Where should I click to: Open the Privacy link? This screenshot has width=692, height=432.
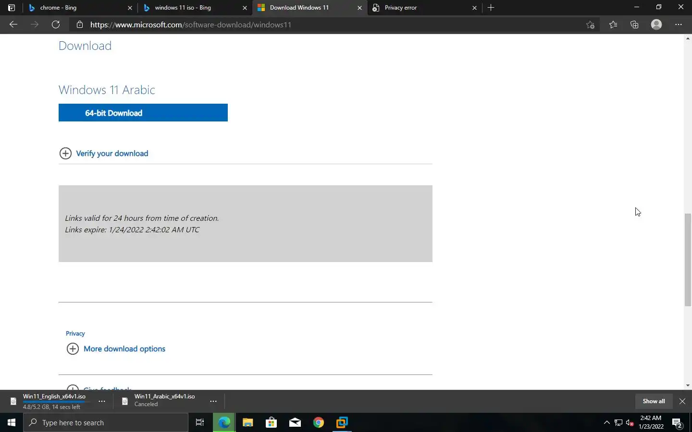[75, 333]
